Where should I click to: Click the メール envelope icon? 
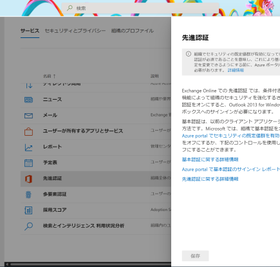point(28,116)
